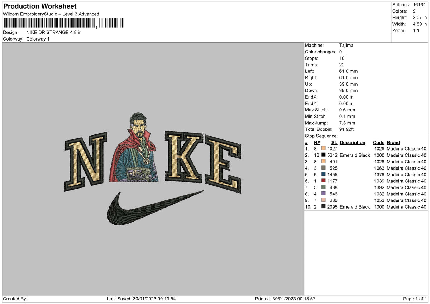Click the Left label in the machine info

coord(309,71)
